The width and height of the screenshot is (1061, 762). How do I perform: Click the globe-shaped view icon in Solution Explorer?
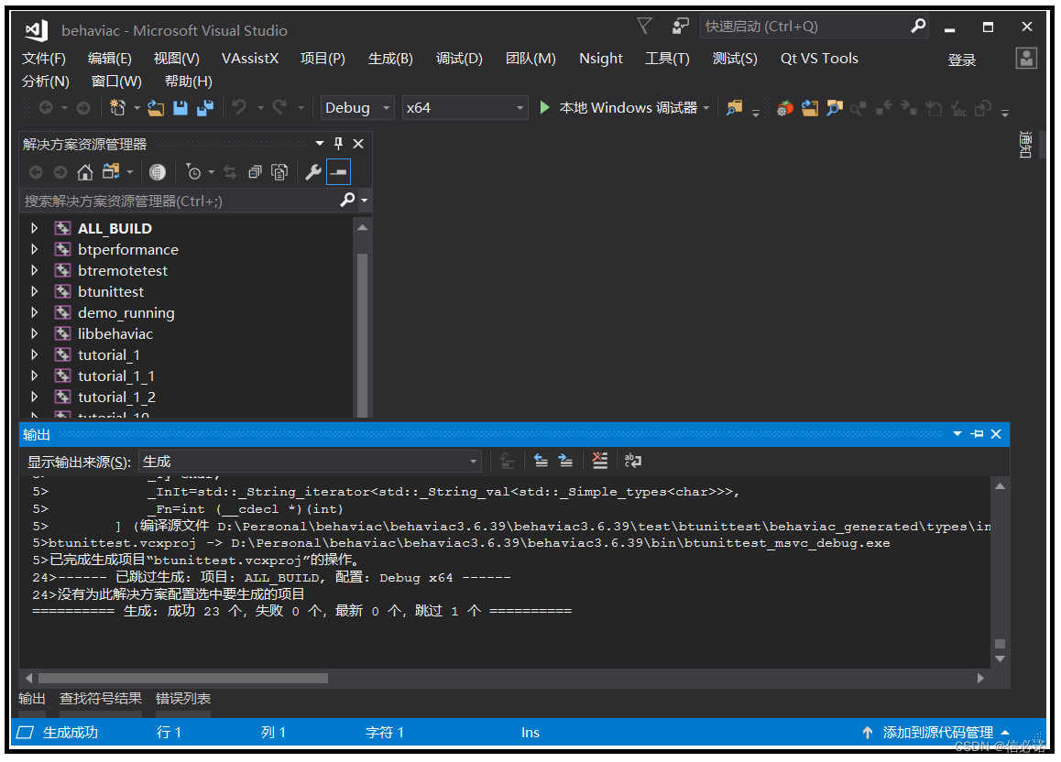pyautogui.click(x=157, y=172)
